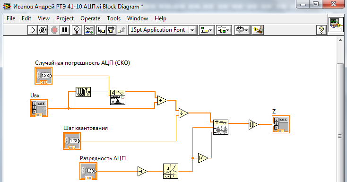Open the 15pt Application Font dropdown
This screenshot has width=347, height=182.
pos(163,30)
